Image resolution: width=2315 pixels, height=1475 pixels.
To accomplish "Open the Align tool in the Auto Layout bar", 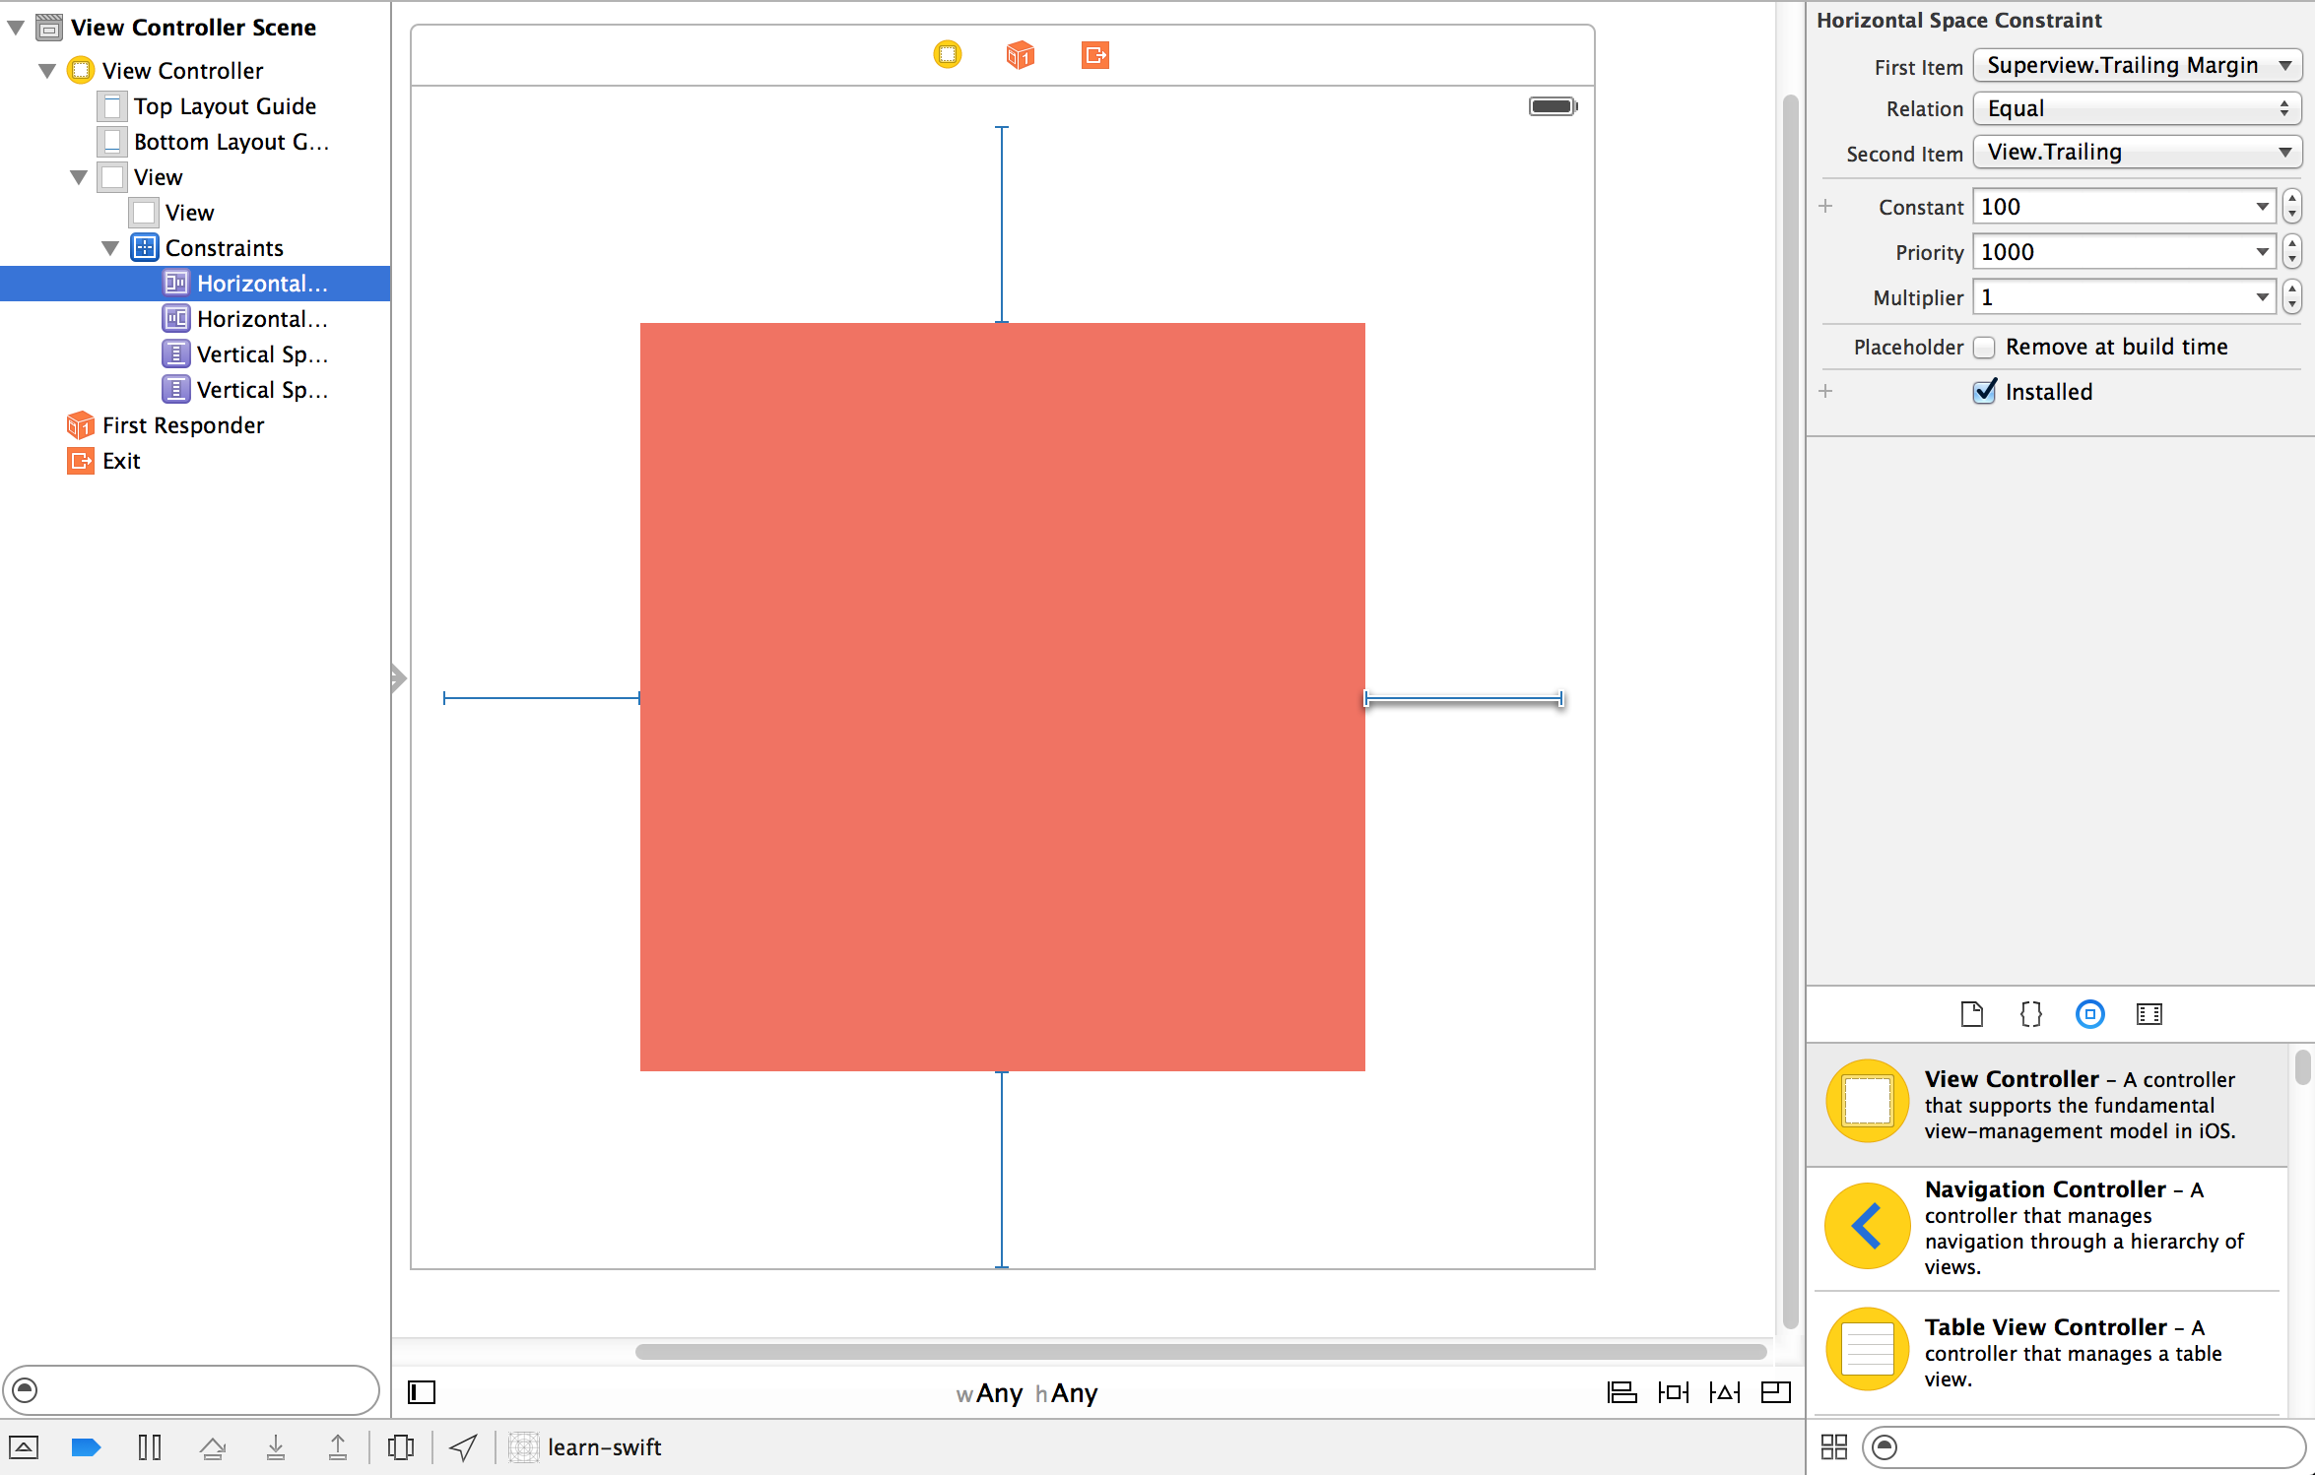I will pyautogui.click(x=1621, y=1392).
